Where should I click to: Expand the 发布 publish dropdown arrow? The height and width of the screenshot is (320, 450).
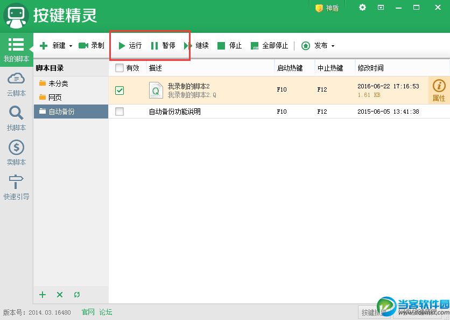point(333,46)
